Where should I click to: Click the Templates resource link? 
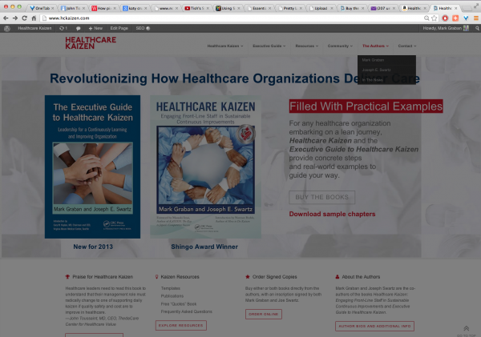[171, 288]
